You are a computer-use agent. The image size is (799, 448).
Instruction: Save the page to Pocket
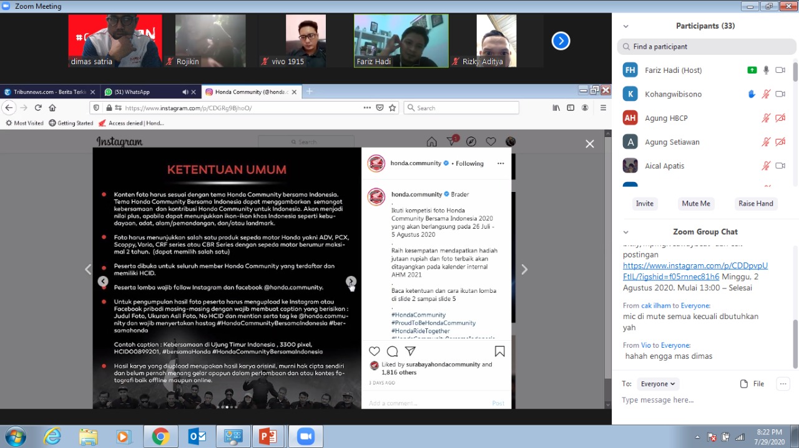380,108
